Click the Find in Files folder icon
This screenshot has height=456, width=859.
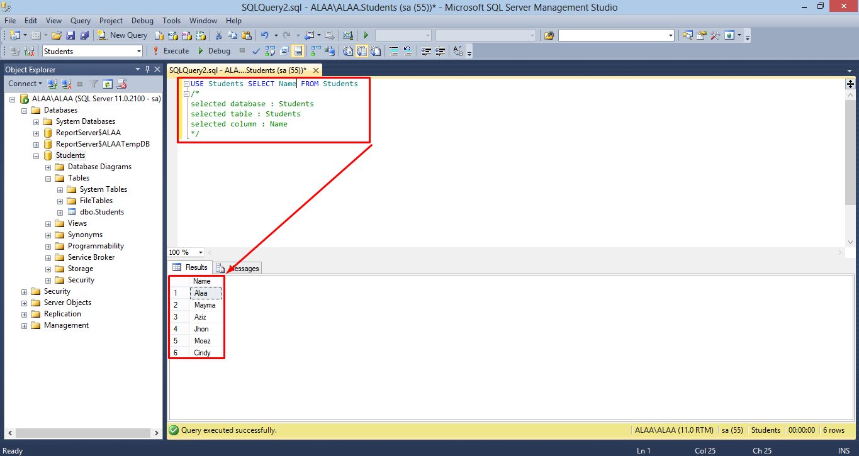[549, 35]
